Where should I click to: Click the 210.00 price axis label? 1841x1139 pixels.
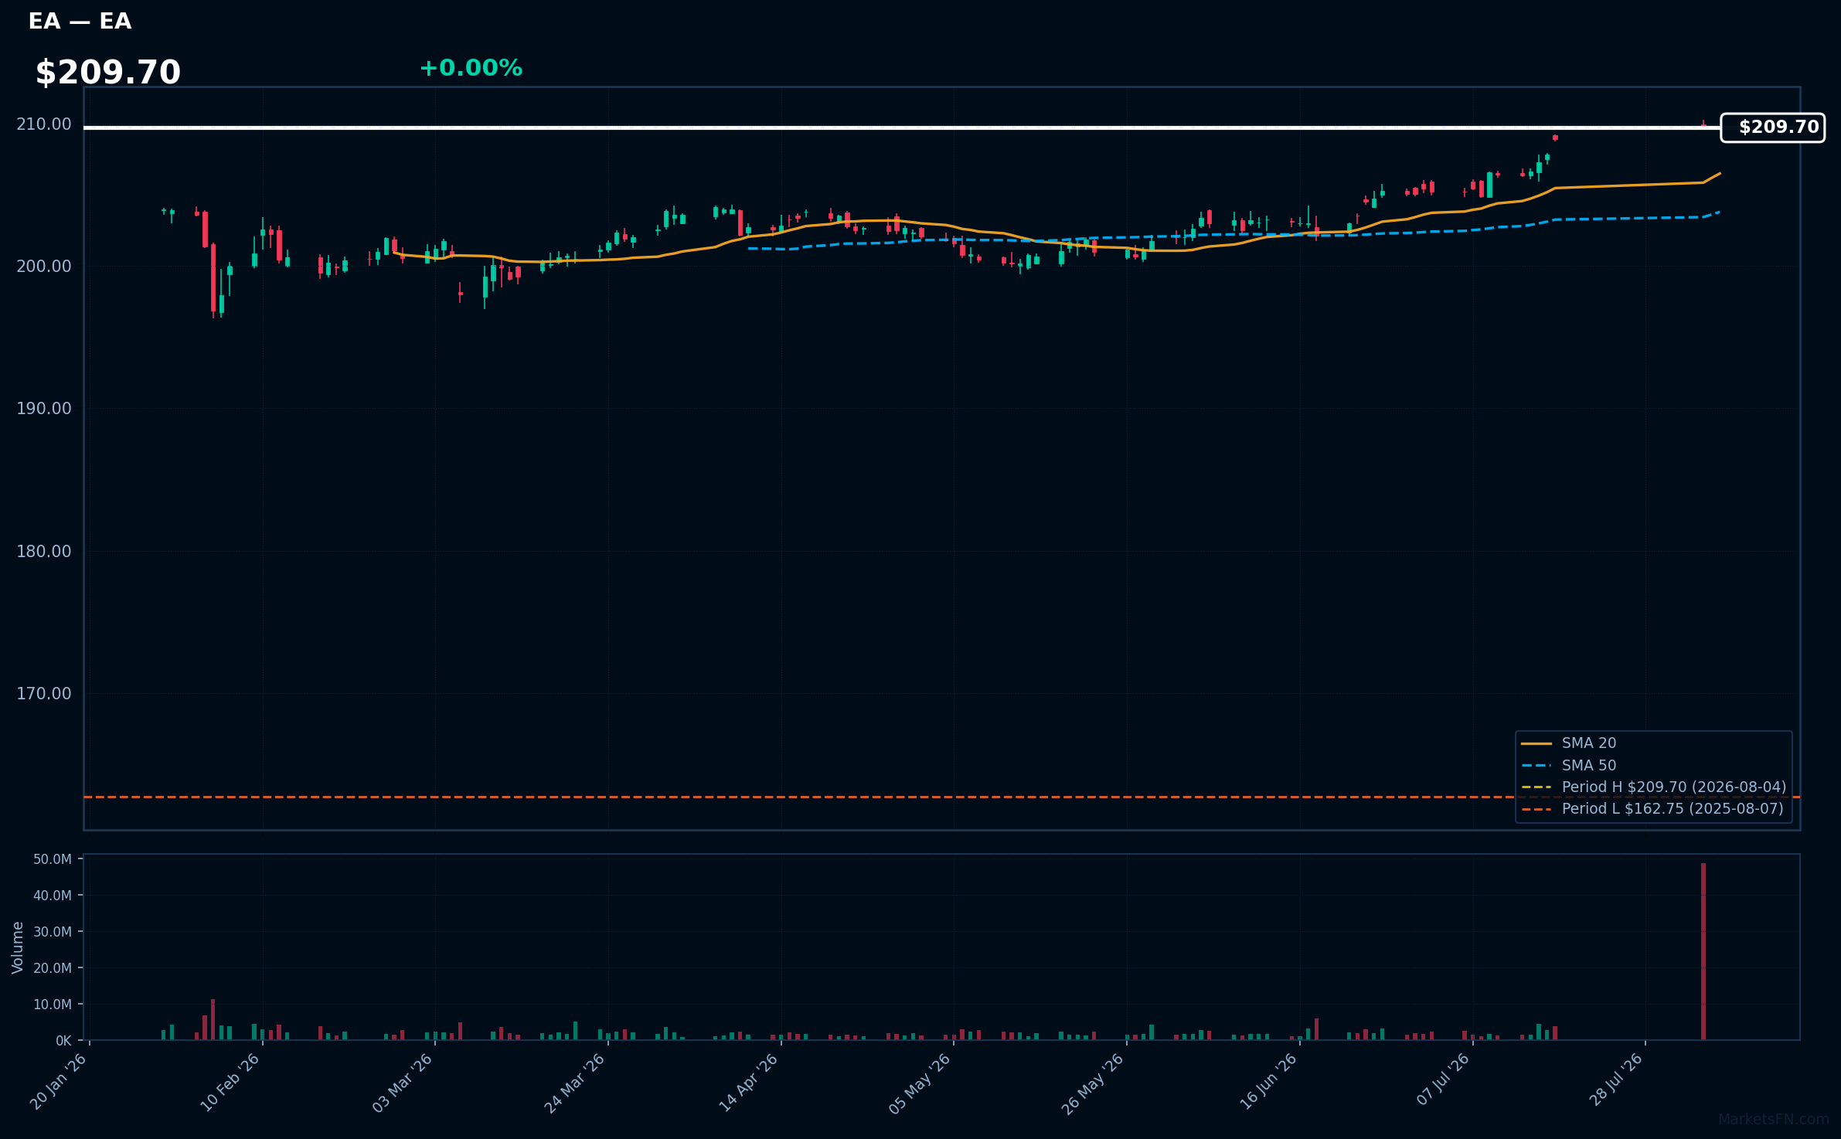coord(43,124)
